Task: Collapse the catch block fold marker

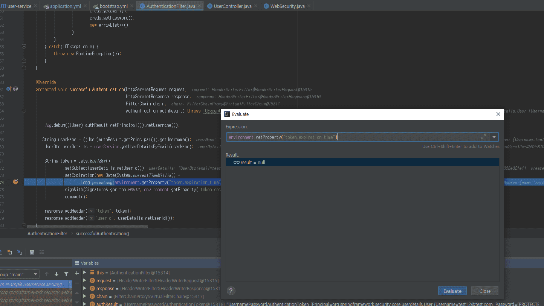Action: pos(24,47)
